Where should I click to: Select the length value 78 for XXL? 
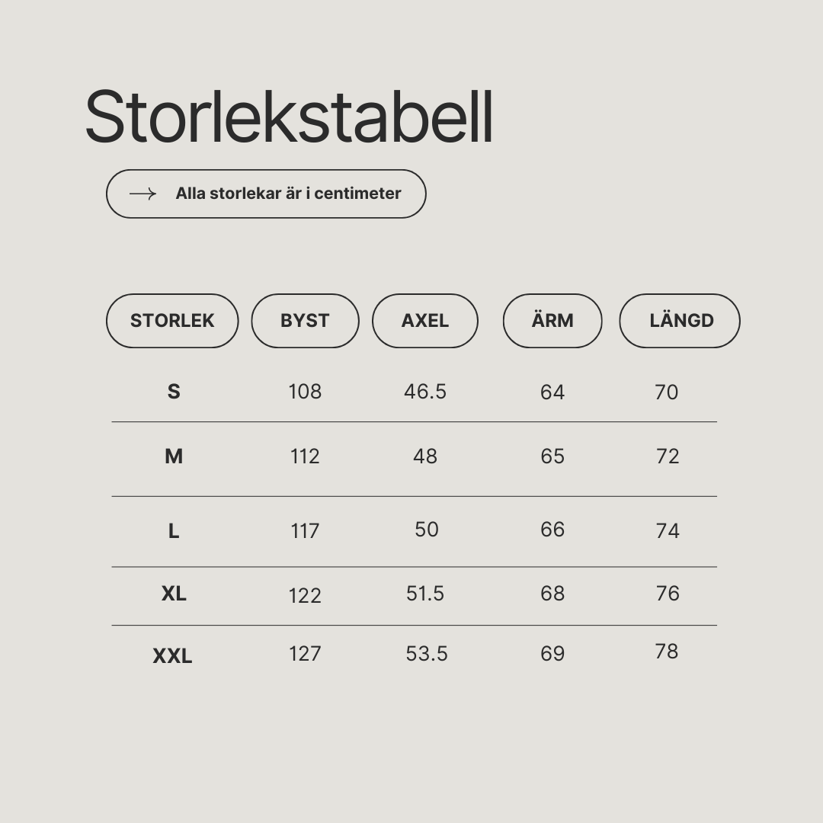[667, 652]
